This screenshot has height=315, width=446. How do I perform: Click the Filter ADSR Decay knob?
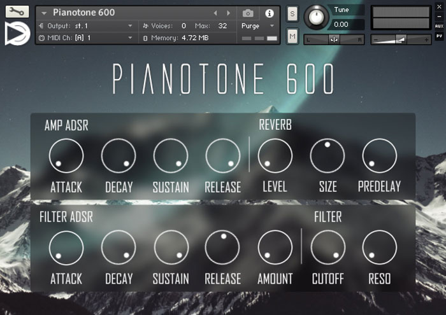coord(119,248)
